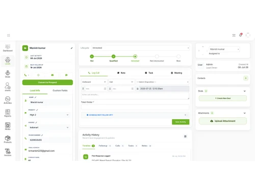Open the Select Disposition dropdown
Viewport: 255px width, 191px height.
point(163,82)
